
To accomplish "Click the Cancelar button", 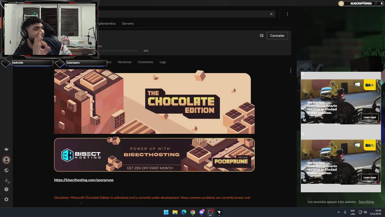I will (x=277, y=36).
